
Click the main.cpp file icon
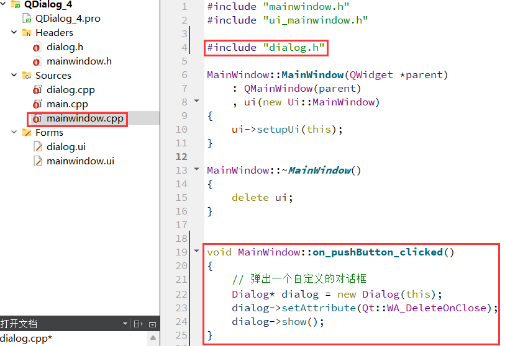(37, 104)
